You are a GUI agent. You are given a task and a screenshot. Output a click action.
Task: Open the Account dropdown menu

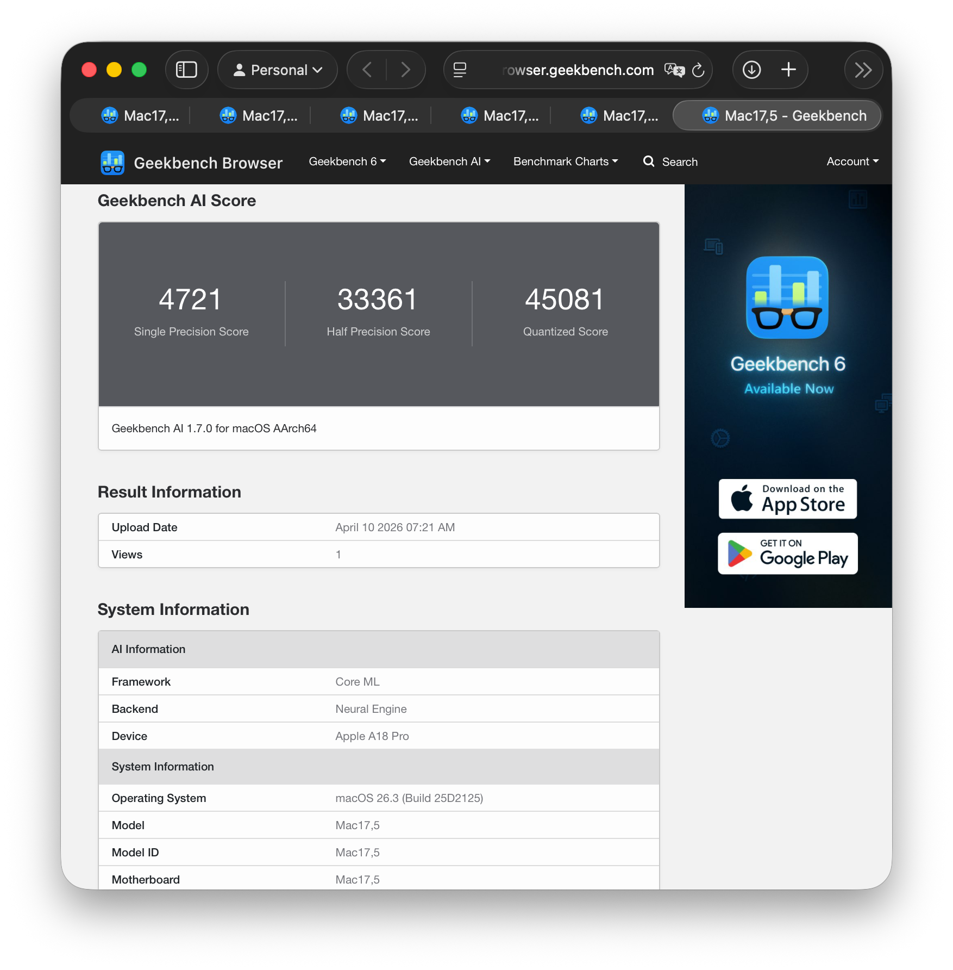[x=852, y=161]
